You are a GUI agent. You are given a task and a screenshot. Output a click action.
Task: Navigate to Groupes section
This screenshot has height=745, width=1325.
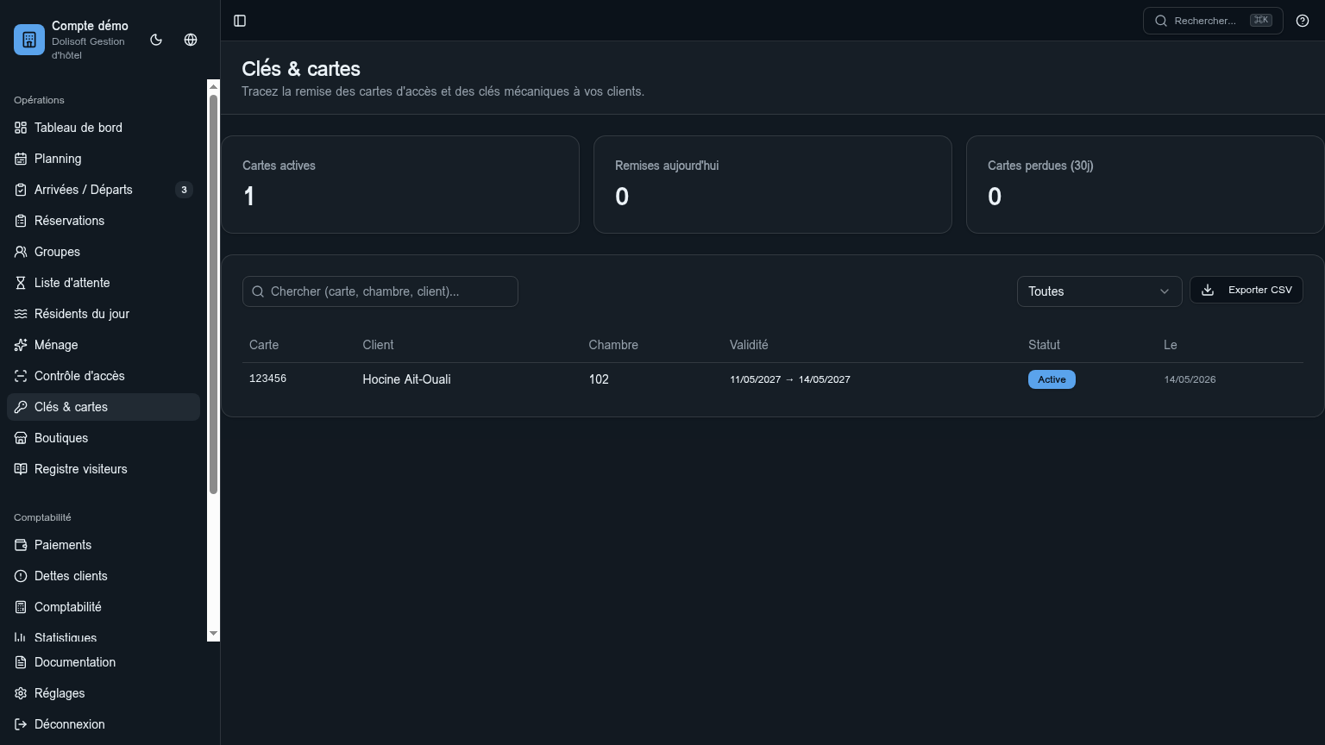pyautogui.click(x=104, y=252)
